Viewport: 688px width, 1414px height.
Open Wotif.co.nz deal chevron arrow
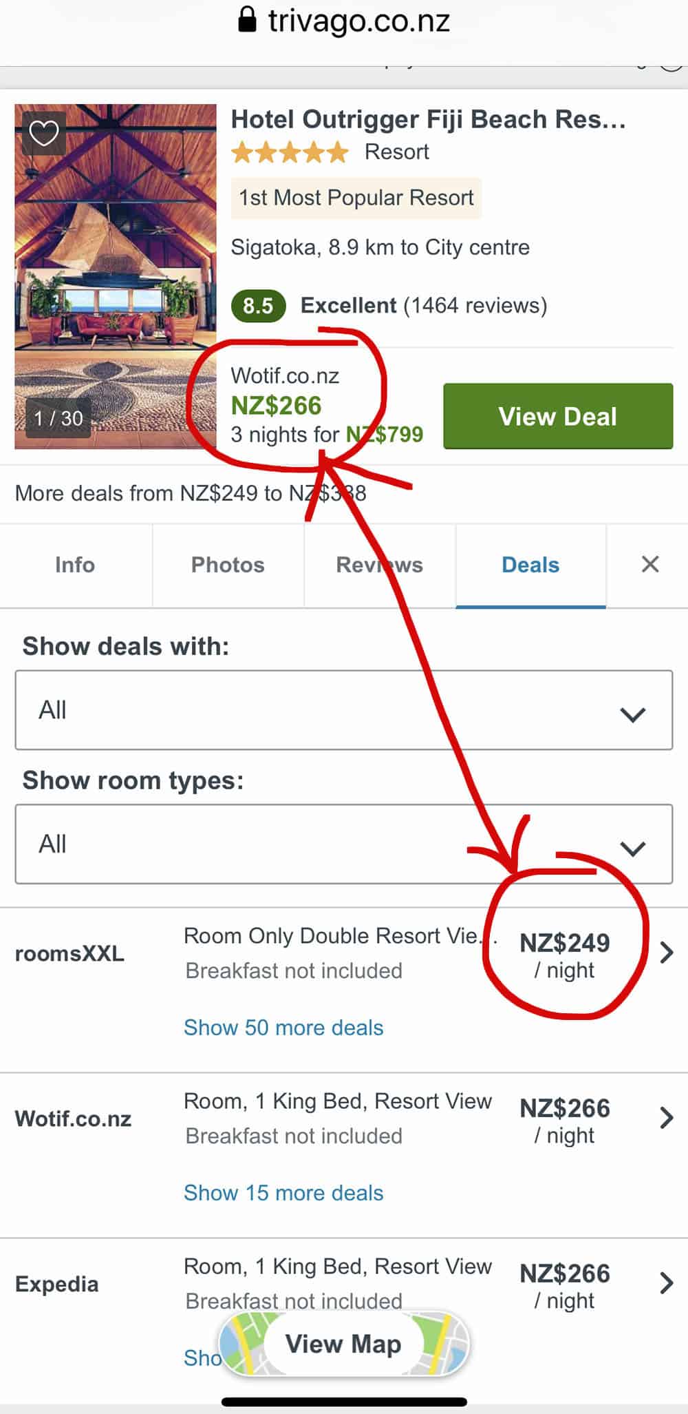(x=666, y=1117)
